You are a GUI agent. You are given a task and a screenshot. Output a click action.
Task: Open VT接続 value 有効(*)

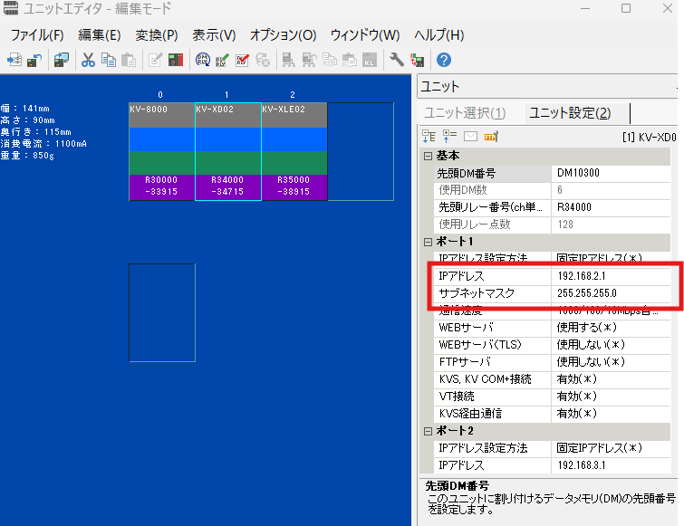tap(612, 397)
